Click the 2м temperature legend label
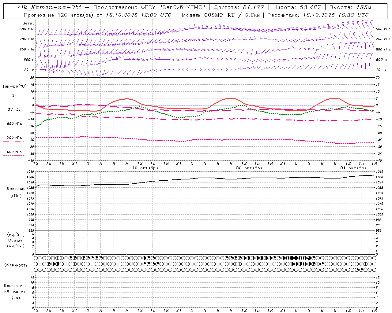392x313 pixels. pos(14,95)
